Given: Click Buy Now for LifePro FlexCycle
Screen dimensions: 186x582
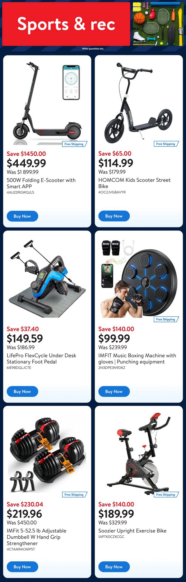Looking at the screenshot, I should pyautogui.click(x=22, y=392).
